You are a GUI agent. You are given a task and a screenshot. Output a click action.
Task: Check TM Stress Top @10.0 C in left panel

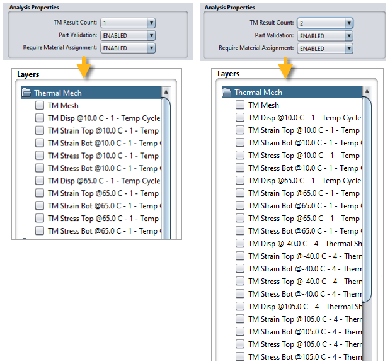[40, 156]
